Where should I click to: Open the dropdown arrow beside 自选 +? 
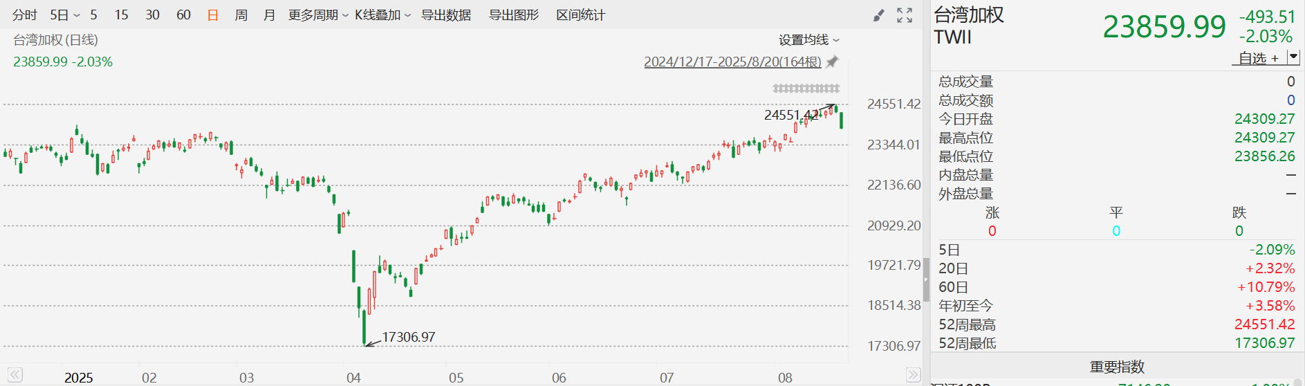(1293, 57)
